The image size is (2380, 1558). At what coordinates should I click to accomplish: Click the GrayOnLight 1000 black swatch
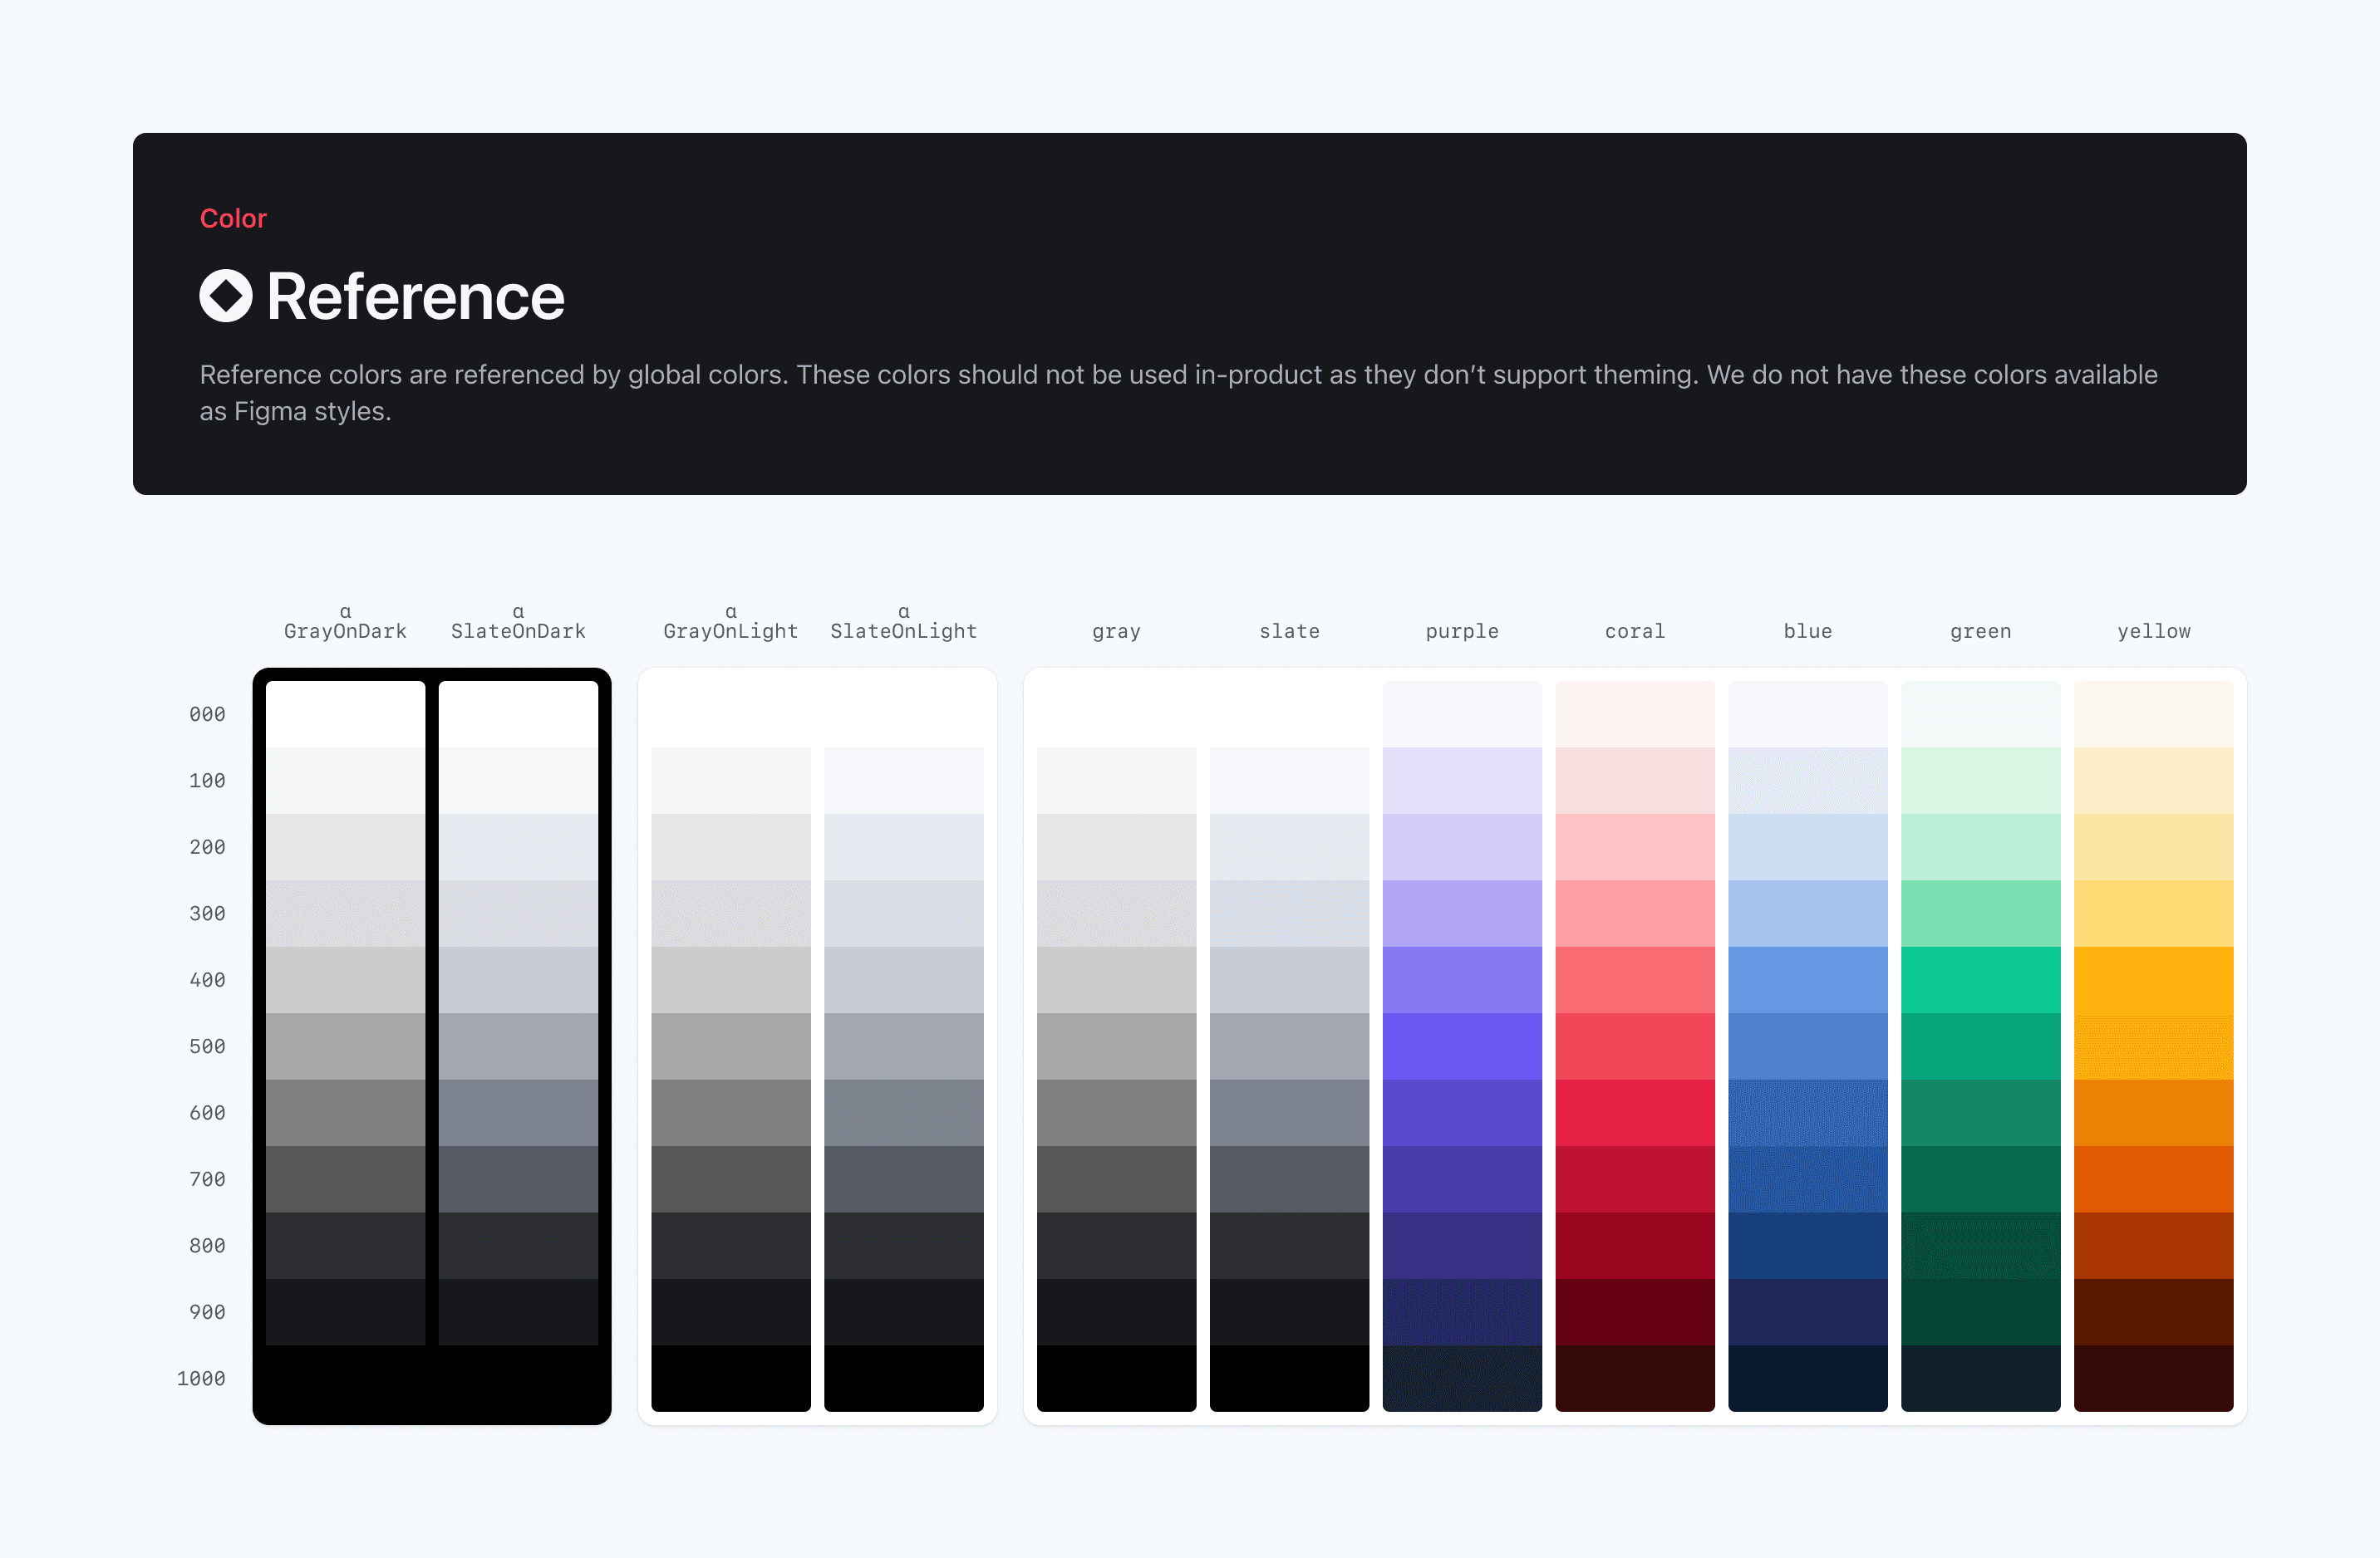(731, 1378)
